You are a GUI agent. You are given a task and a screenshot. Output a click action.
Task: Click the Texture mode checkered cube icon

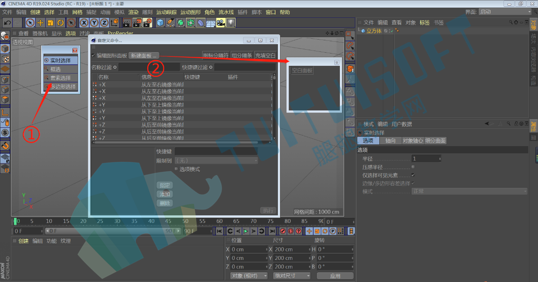point(5,59)
